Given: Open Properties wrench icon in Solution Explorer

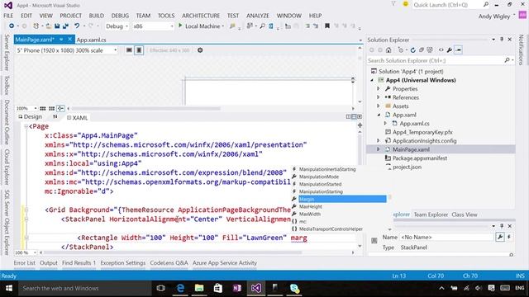Looking at the screenshot, I should click(x=450, y=50).
